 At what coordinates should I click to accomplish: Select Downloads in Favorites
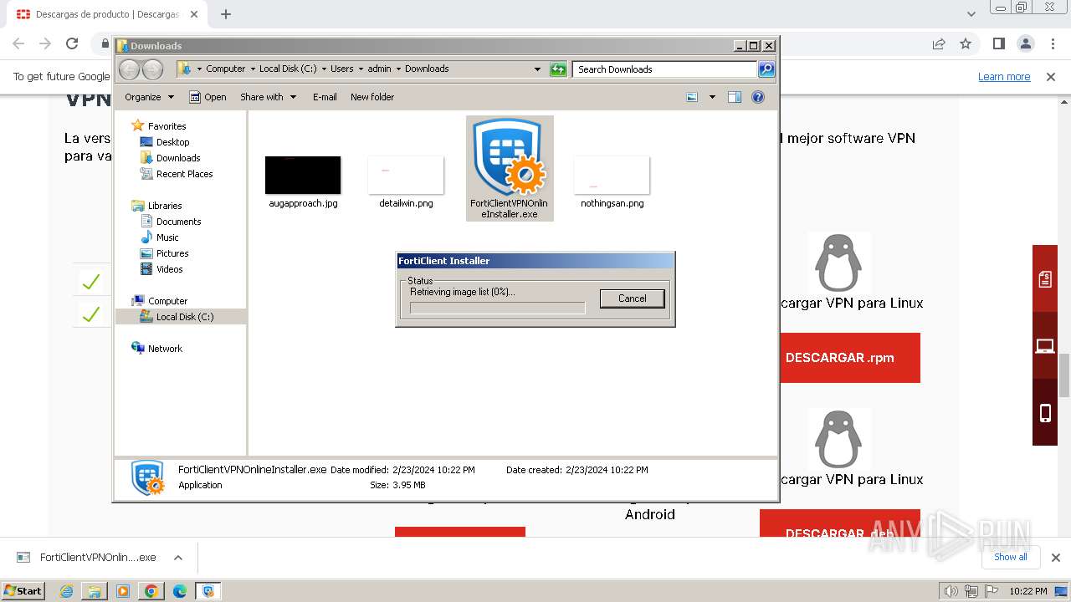[x=178, y=158]
